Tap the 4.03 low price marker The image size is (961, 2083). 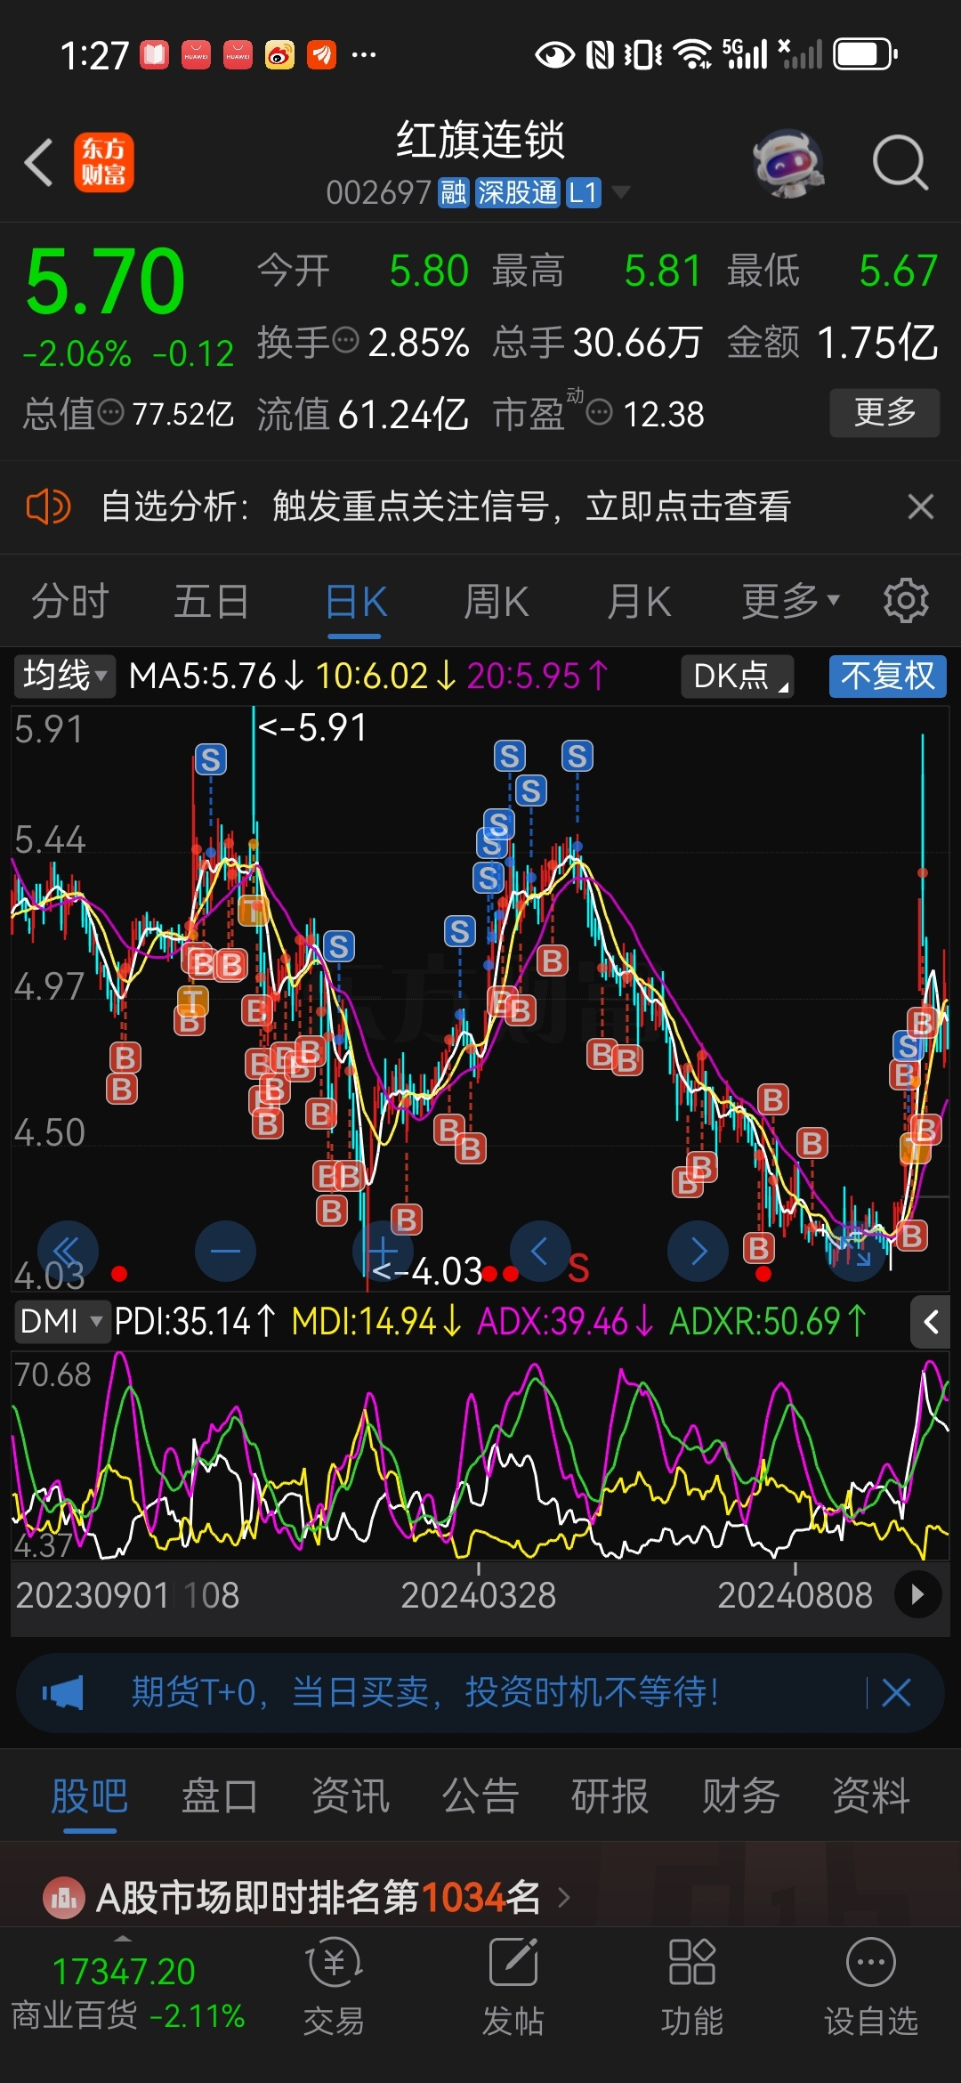pyautogui.click(x=427, y=1271)
